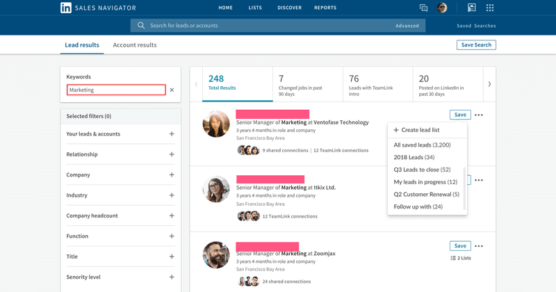Open the messaging icon in header
Screen dimensions: 556x292
point(423,8)
